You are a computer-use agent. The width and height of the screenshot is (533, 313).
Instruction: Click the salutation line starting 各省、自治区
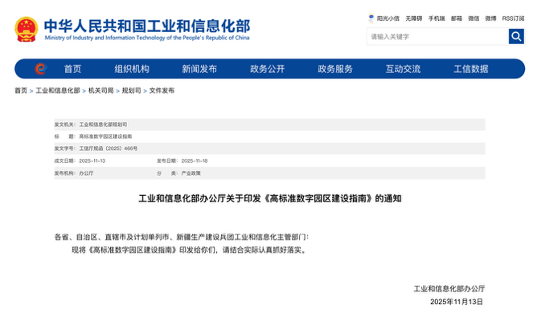[x=182, y=237]
